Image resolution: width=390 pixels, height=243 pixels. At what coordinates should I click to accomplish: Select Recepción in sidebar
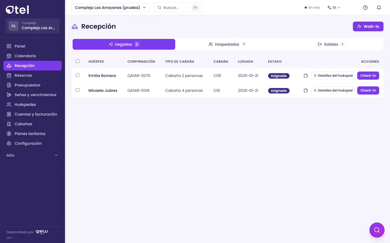[x=32, y=66]
